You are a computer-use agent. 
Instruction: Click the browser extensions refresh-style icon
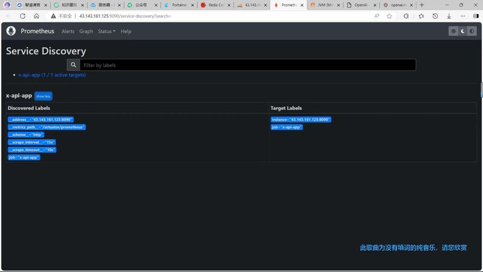pyautogui.click(x=406, y=16)
